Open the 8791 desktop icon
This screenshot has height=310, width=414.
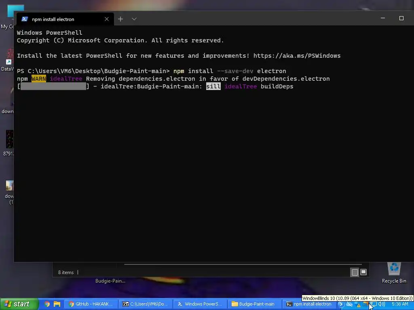tap(8, 143)
